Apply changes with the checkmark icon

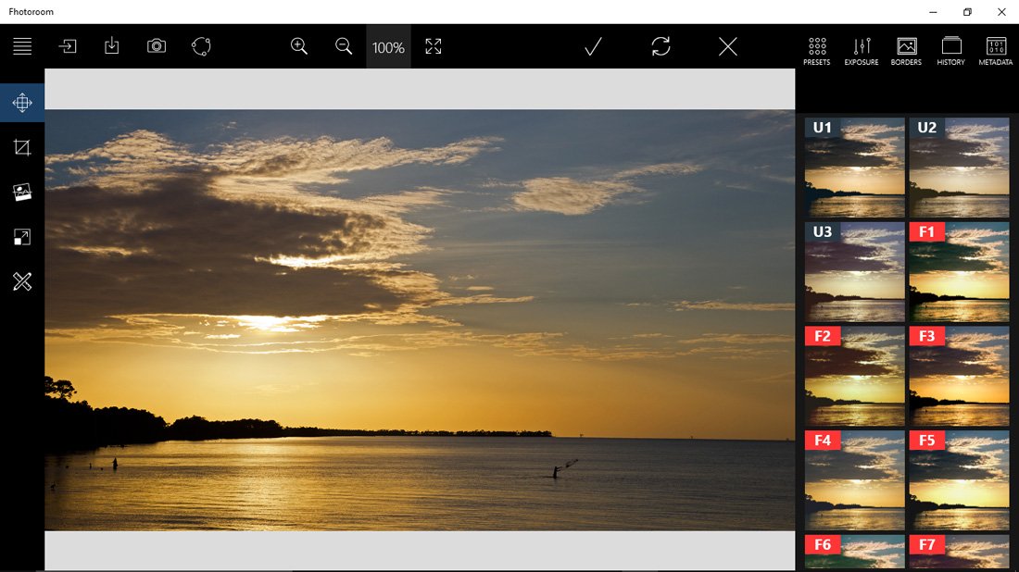593,46
